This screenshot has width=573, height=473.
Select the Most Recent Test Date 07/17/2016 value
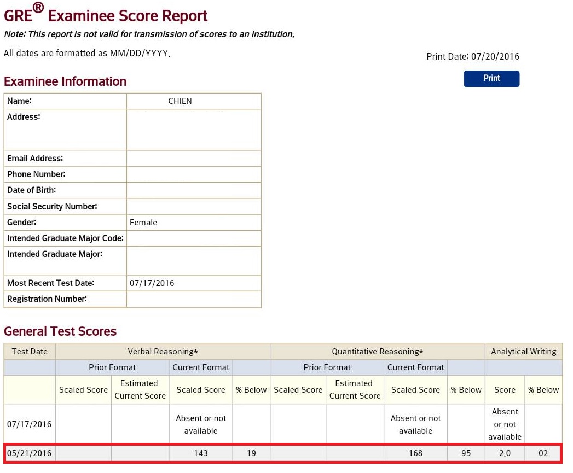pos(152,283)
